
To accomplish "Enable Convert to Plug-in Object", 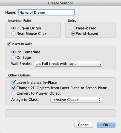I will [13, 93].
